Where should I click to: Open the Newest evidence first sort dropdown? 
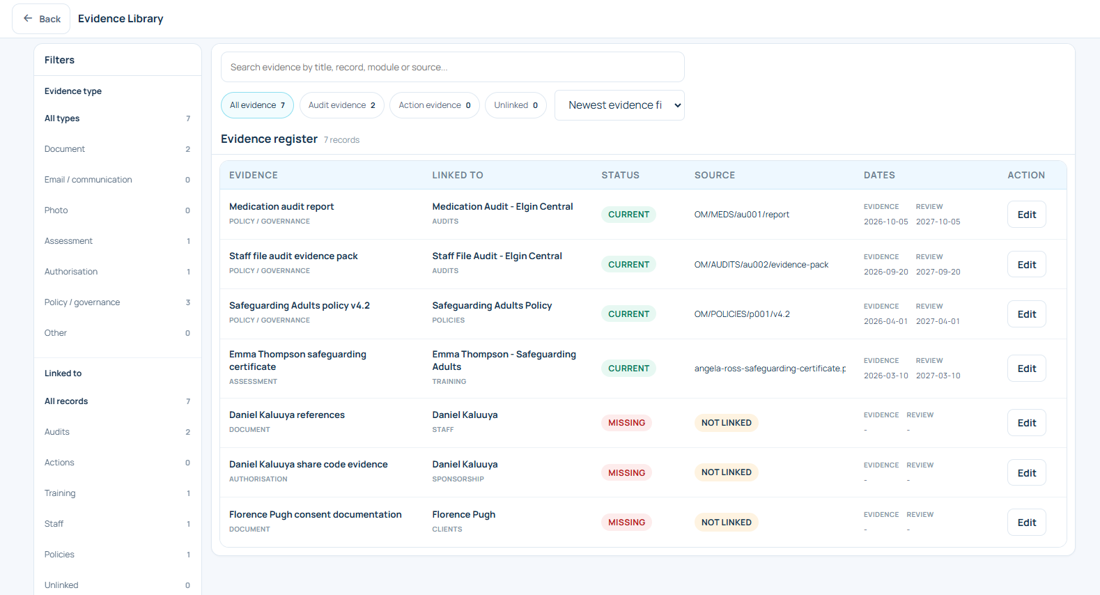pos(619,105)
